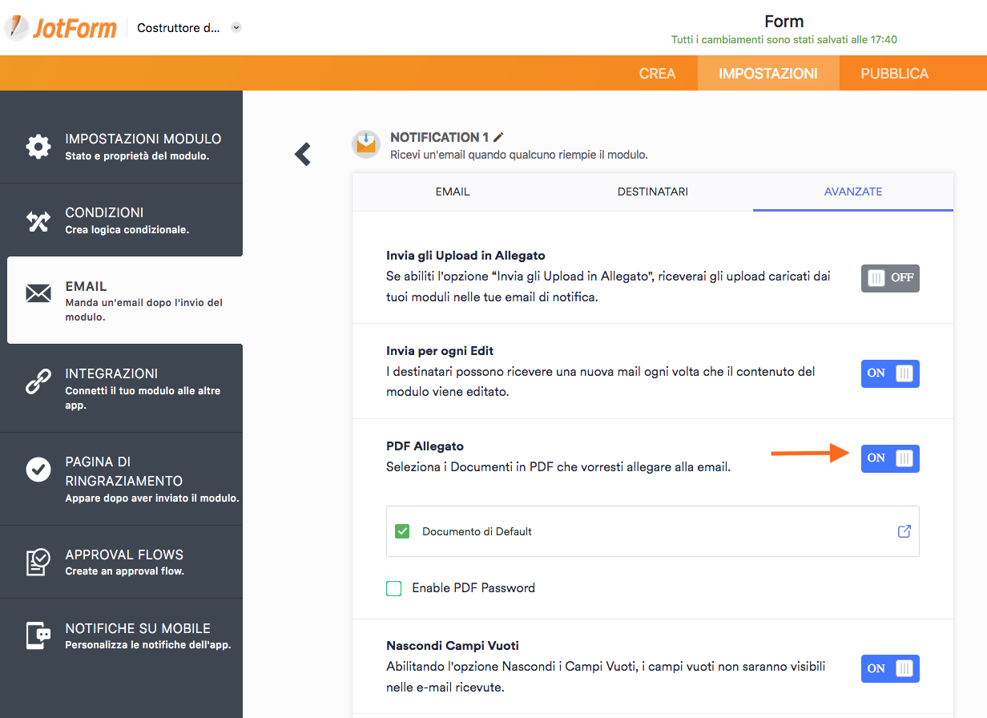
Task: Check the Enable PDF Password box
Action: (394, 589)
